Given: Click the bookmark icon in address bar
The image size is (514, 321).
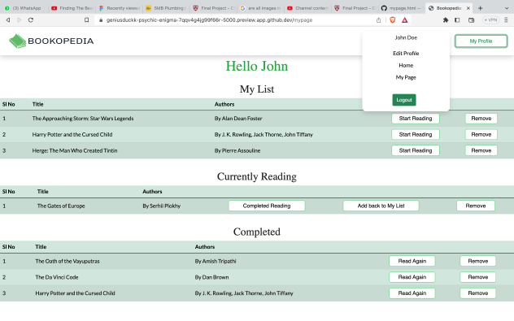Looking at the screenshot, I should (x=86, y=20).
